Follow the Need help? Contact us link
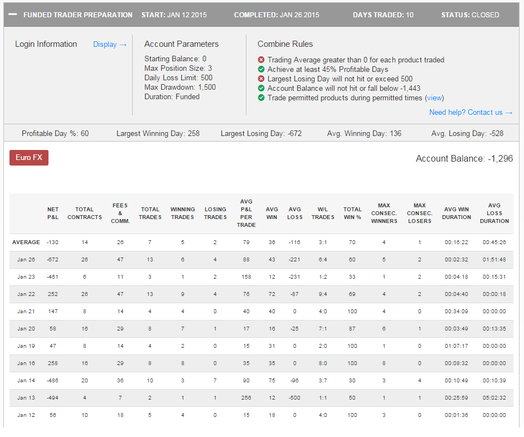This screenshot has width=524, height=437. [x=470, y=112]
